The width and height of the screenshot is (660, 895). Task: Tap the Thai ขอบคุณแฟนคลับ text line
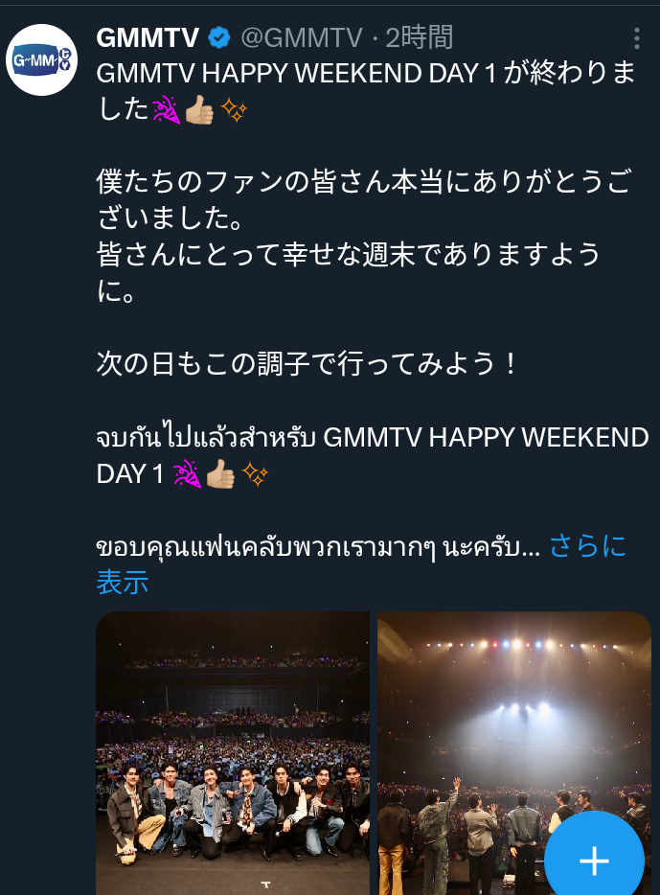tap(318, 546)
